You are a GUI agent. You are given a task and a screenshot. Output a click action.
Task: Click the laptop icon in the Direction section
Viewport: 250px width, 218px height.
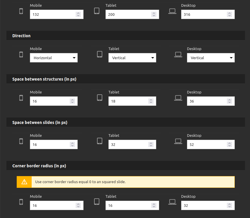tap(178, 54)
